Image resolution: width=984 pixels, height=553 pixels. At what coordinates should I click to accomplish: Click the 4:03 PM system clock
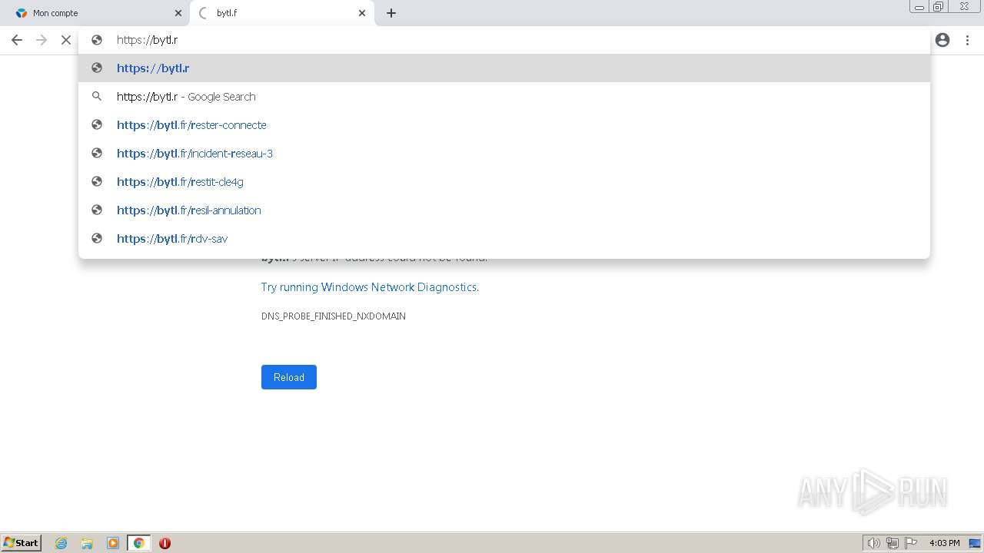pyautogui.click(x=944, y=543)
